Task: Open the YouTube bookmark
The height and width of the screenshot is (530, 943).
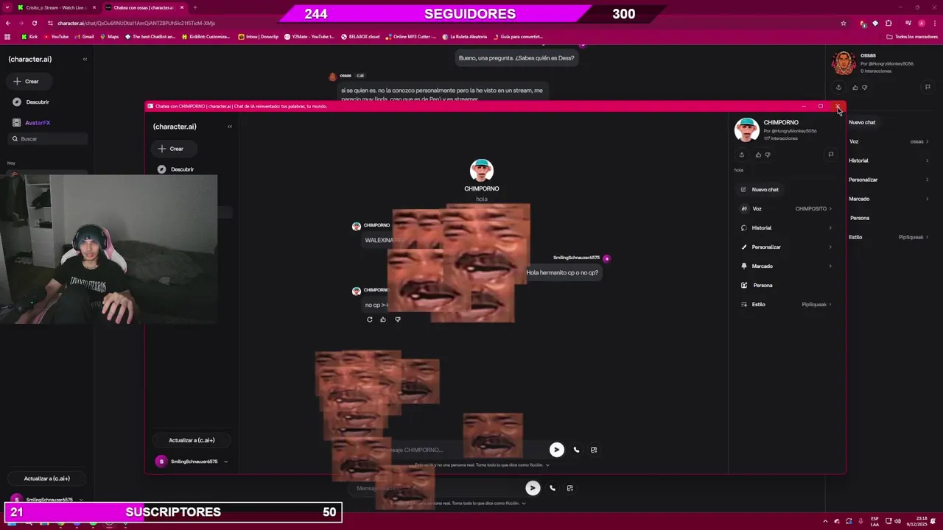Action: [56, 37]
